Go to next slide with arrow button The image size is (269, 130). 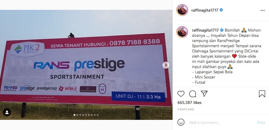pyautogui.click(x=166, y=65)
